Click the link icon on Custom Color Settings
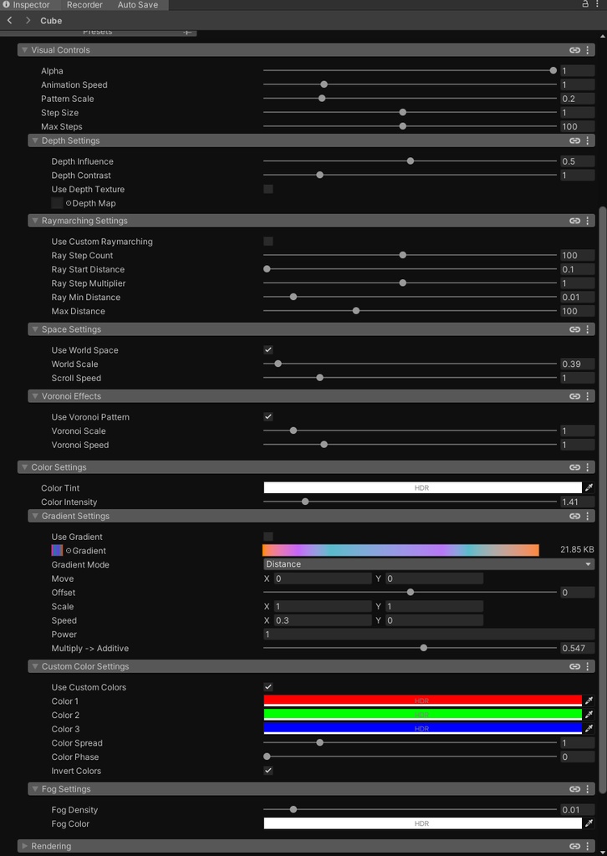607x856 pixels. click(x=574, y=666)
